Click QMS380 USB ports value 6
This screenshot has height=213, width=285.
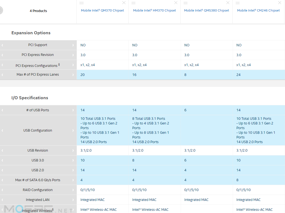(x=185, y=110)
